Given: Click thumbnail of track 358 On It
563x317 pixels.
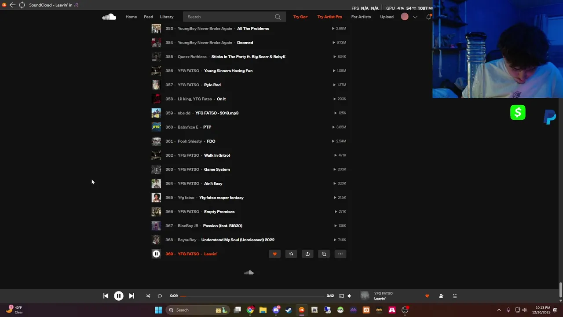Looking at the screenshot, I should click(x=156, y=99).
